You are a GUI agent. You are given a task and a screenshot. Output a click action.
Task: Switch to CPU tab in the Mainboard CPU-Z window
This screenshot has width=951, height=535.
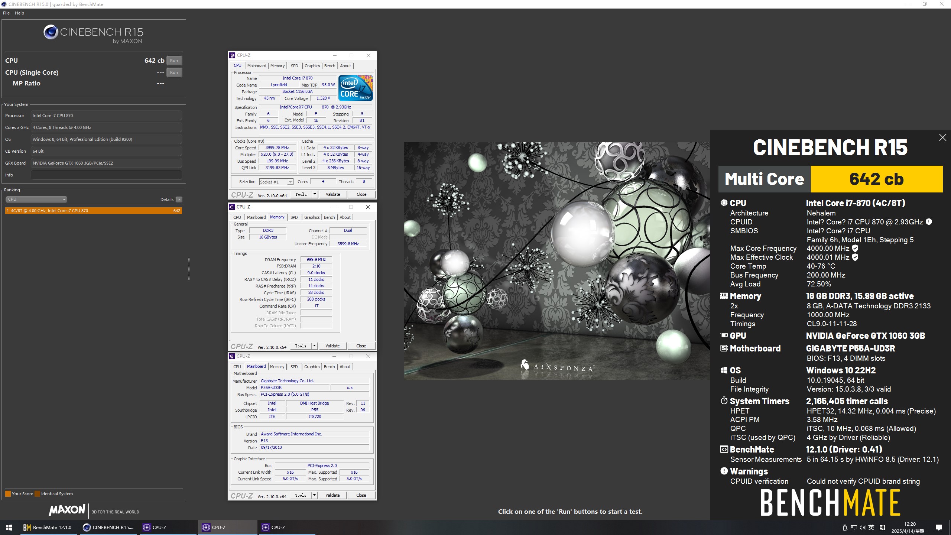click(x=237, y=367)
